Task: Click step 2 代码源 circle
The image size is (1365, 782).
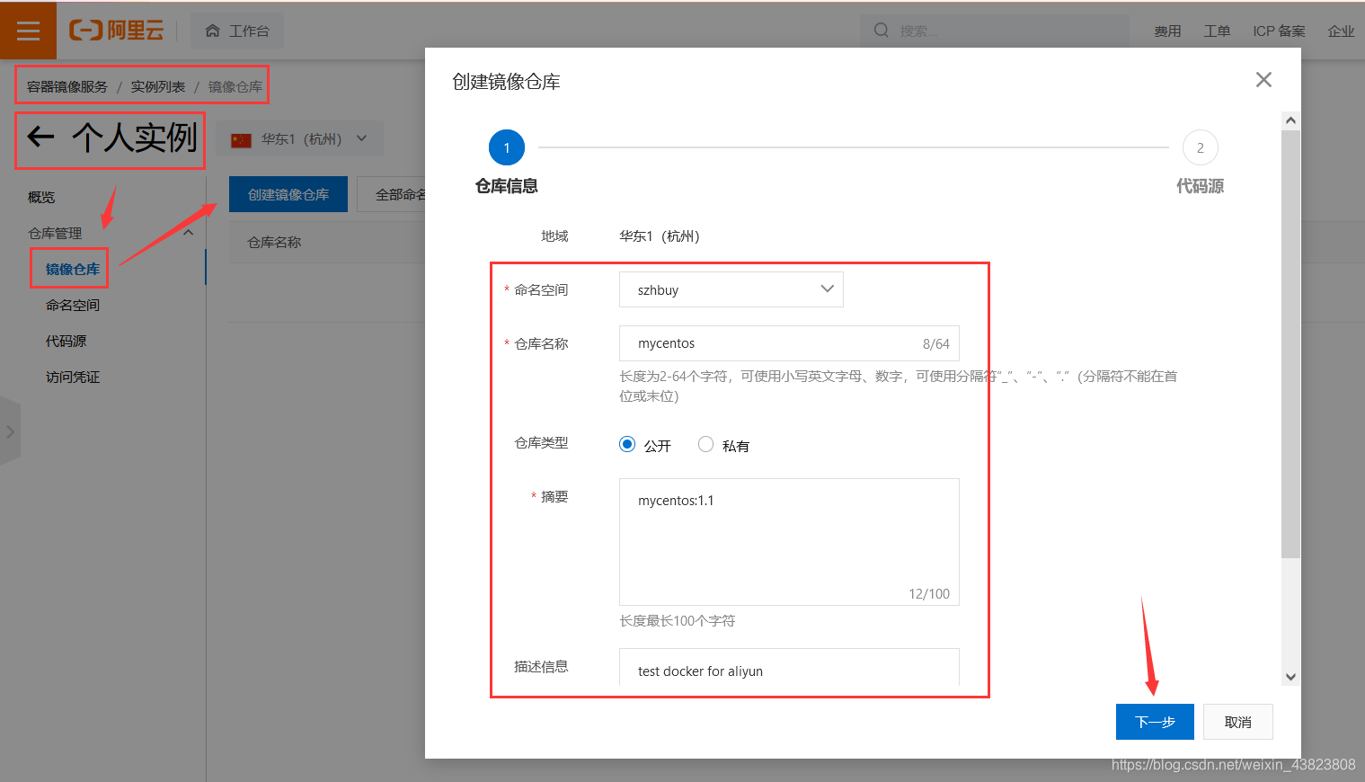Action: (1200, 147)
